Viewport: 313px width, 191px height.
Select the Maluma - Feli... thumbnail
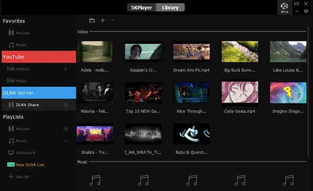[x=95, y=93]
